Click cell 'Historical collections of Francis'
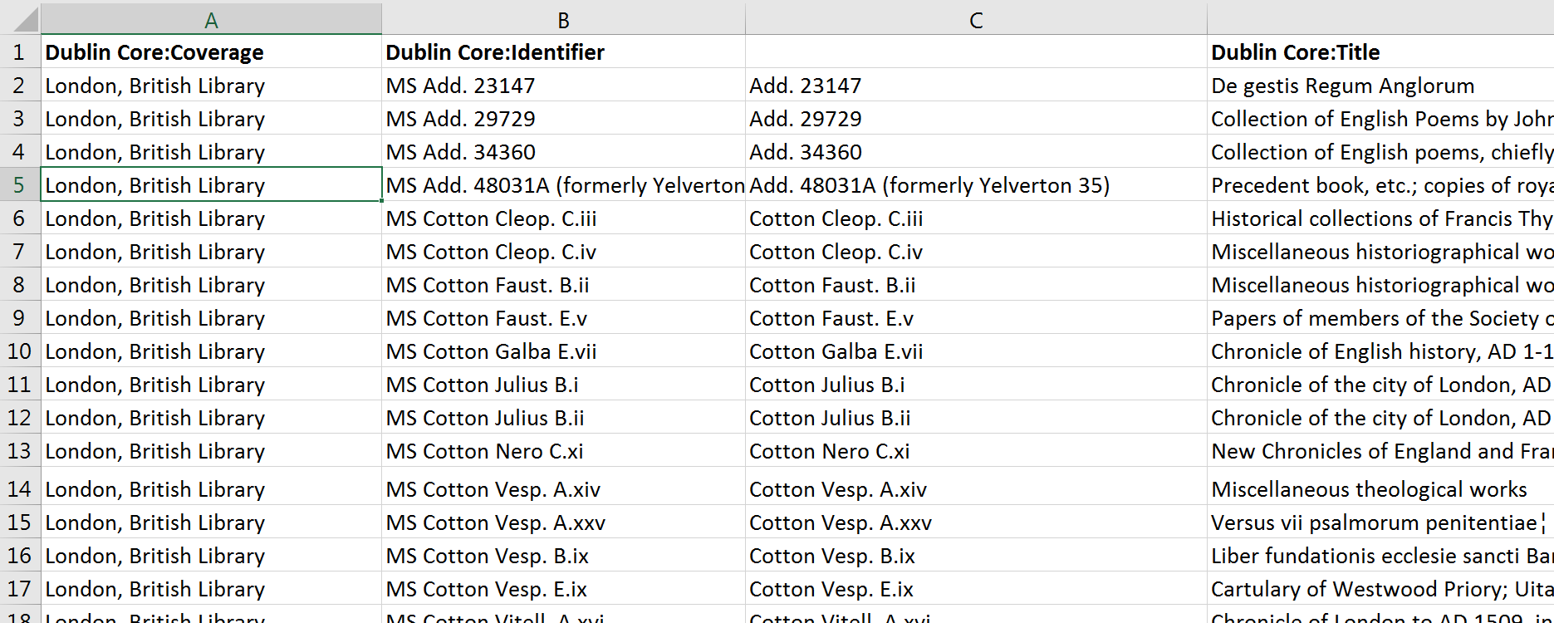This screenshot has height=623, width=1554. [x=1380, y=218]
